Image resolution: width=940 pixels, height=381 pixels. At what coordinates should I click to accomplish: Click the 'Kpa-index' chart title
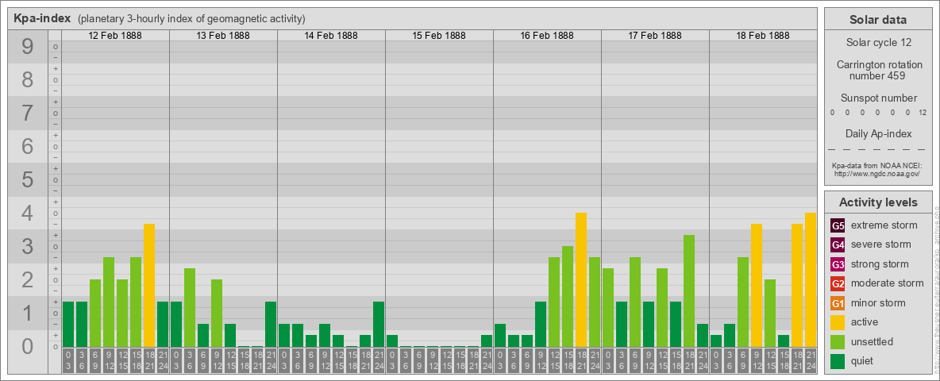point(42,18)
